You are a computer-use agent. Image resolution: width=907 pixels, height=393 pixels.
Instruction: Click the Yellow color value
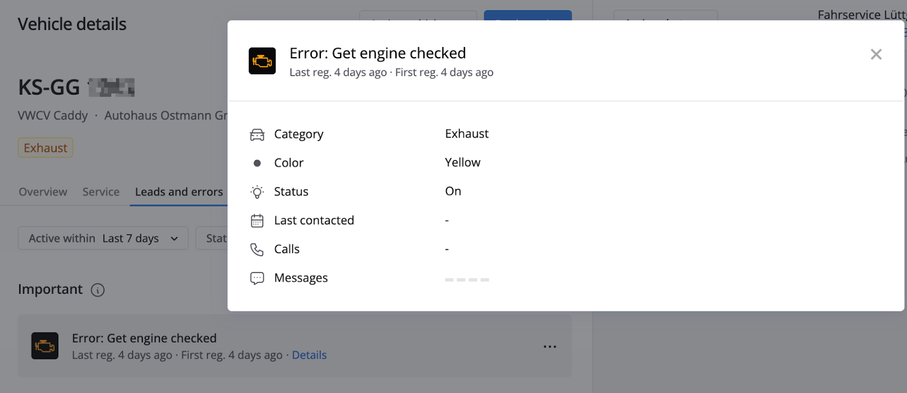pos(463,163)
